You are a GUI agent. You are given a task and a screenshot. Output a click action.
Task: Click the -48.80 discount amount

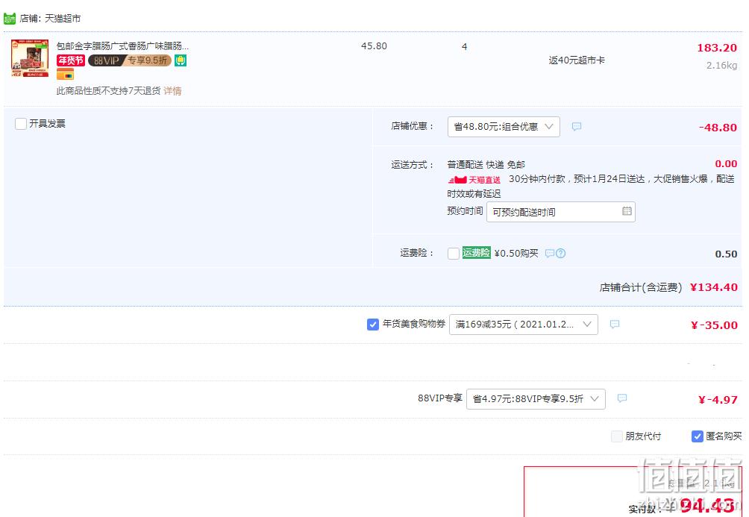pos(718,128)
